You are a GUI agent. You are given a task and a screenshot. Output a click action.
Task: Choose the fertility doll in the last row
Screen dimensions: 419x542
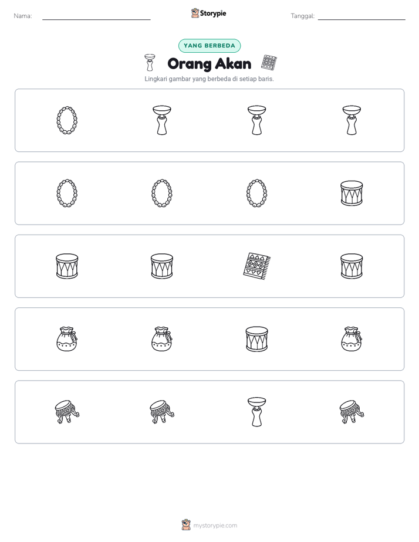click(x=257, y=412)
